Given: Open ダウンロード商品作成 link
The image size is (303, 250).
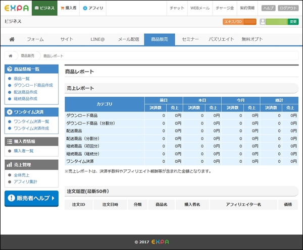Looking at the screenshot, I should tap(33, 85).
